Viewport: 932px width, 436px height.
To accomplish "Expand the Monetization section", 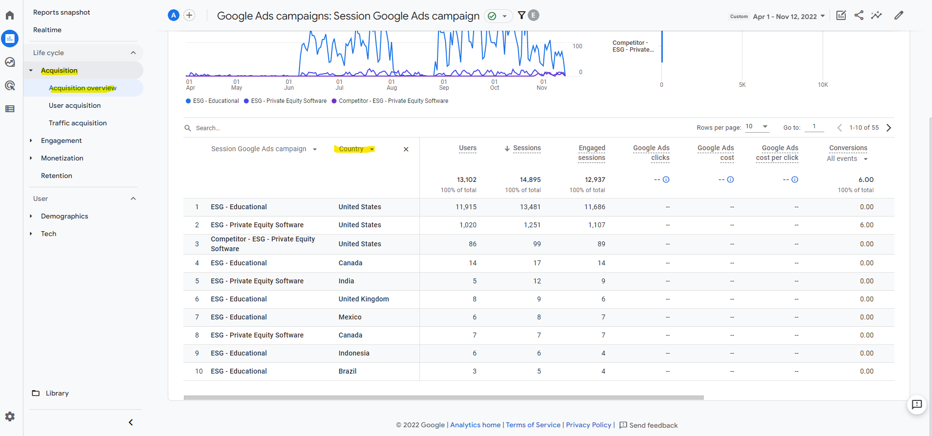I will point(31,158).
